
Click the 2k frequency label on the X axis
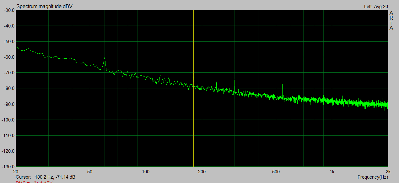[388, 171]
